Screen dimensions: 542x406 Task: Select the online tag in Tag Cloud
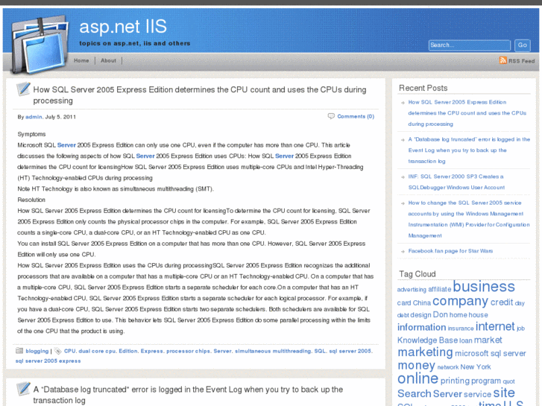(417, 378)
